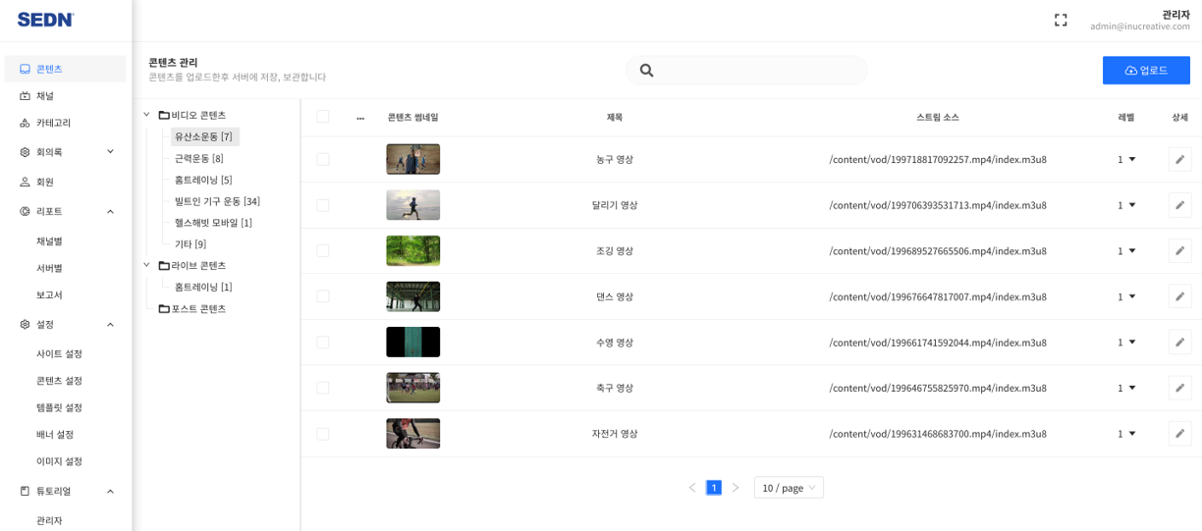This screenshot has width=1202, height=531.
Task: Check the 축구 영상 row checkbox
Action: click(323, 388)
